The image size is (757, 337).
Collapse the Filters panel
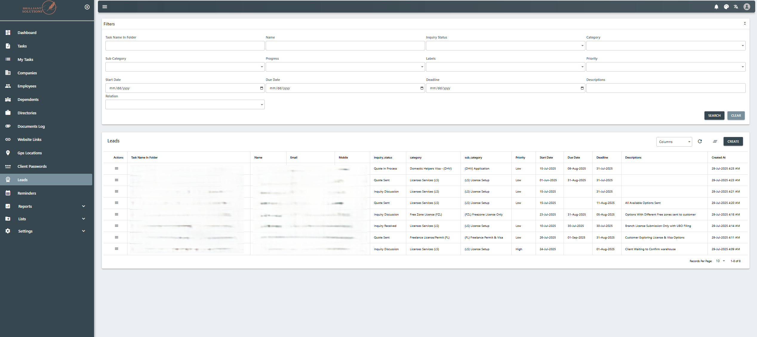(x=745, y=24)
